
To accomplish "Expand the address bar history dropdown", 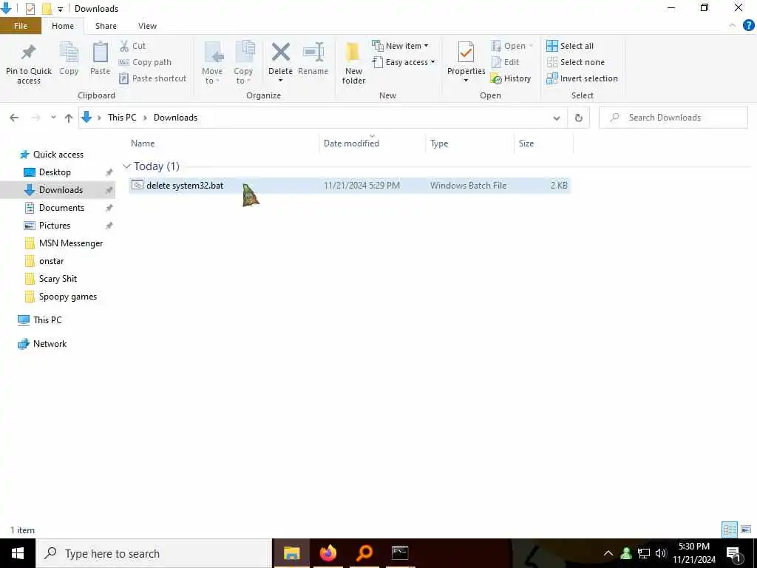I will point(556,118).
